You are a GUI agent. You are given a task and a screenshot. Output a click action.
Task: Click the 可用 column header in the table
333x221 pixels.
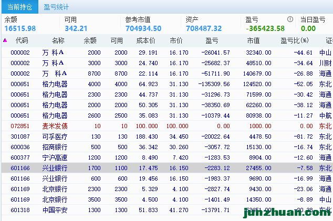(x=117, y=40)
